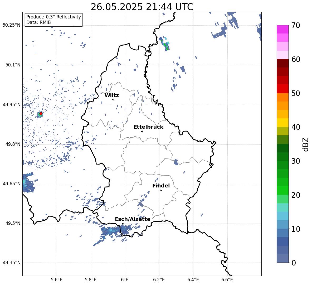Click the "Product: 0.3° Reflectivity" label
This screenshot has width=312, height=285.
point(53,17)
